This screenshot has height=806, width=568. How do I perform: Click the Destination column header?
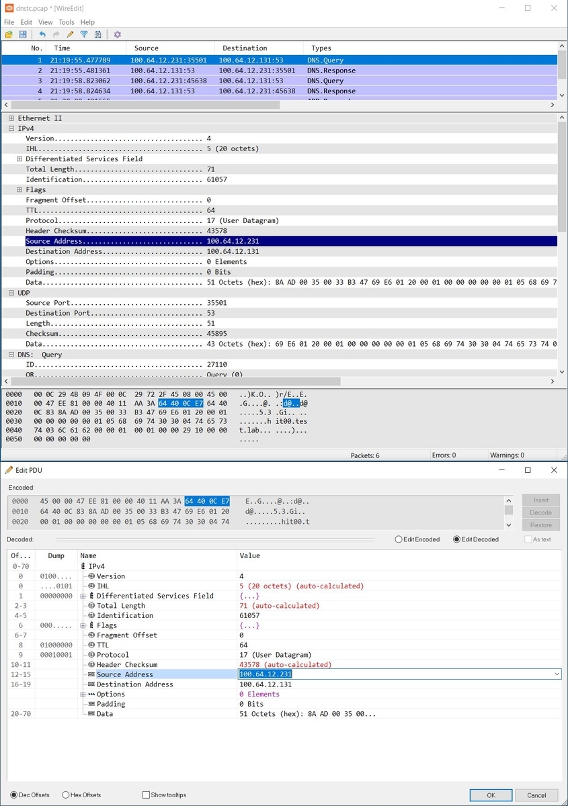(259, 48)
